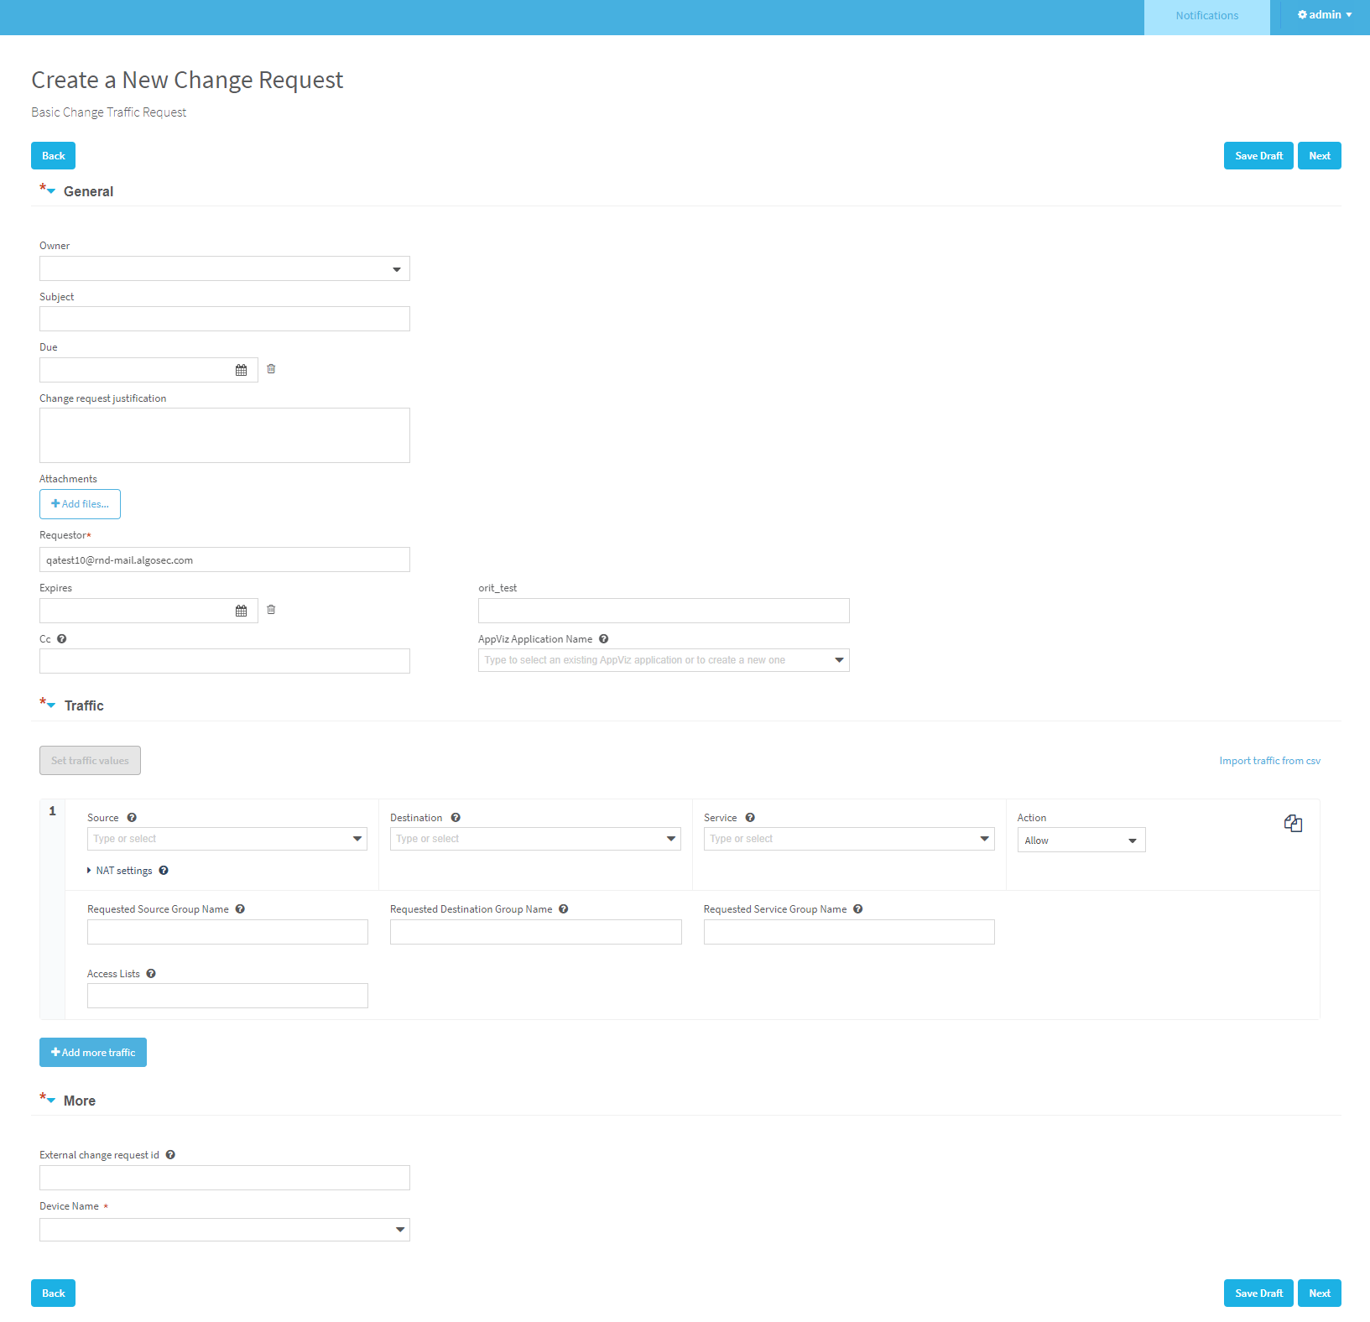
Task: Open the Due date calendar picker
Action: pyautogui.click(x=241, y=370)
